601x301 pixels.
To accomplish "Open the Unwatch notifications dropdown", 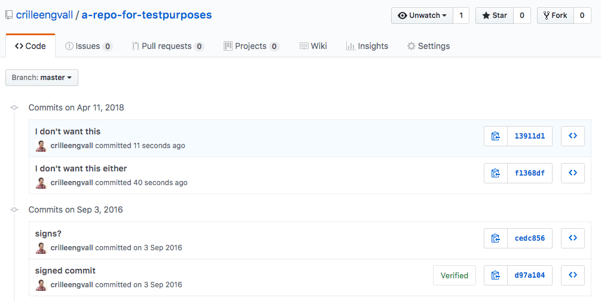I will (422, 16).
